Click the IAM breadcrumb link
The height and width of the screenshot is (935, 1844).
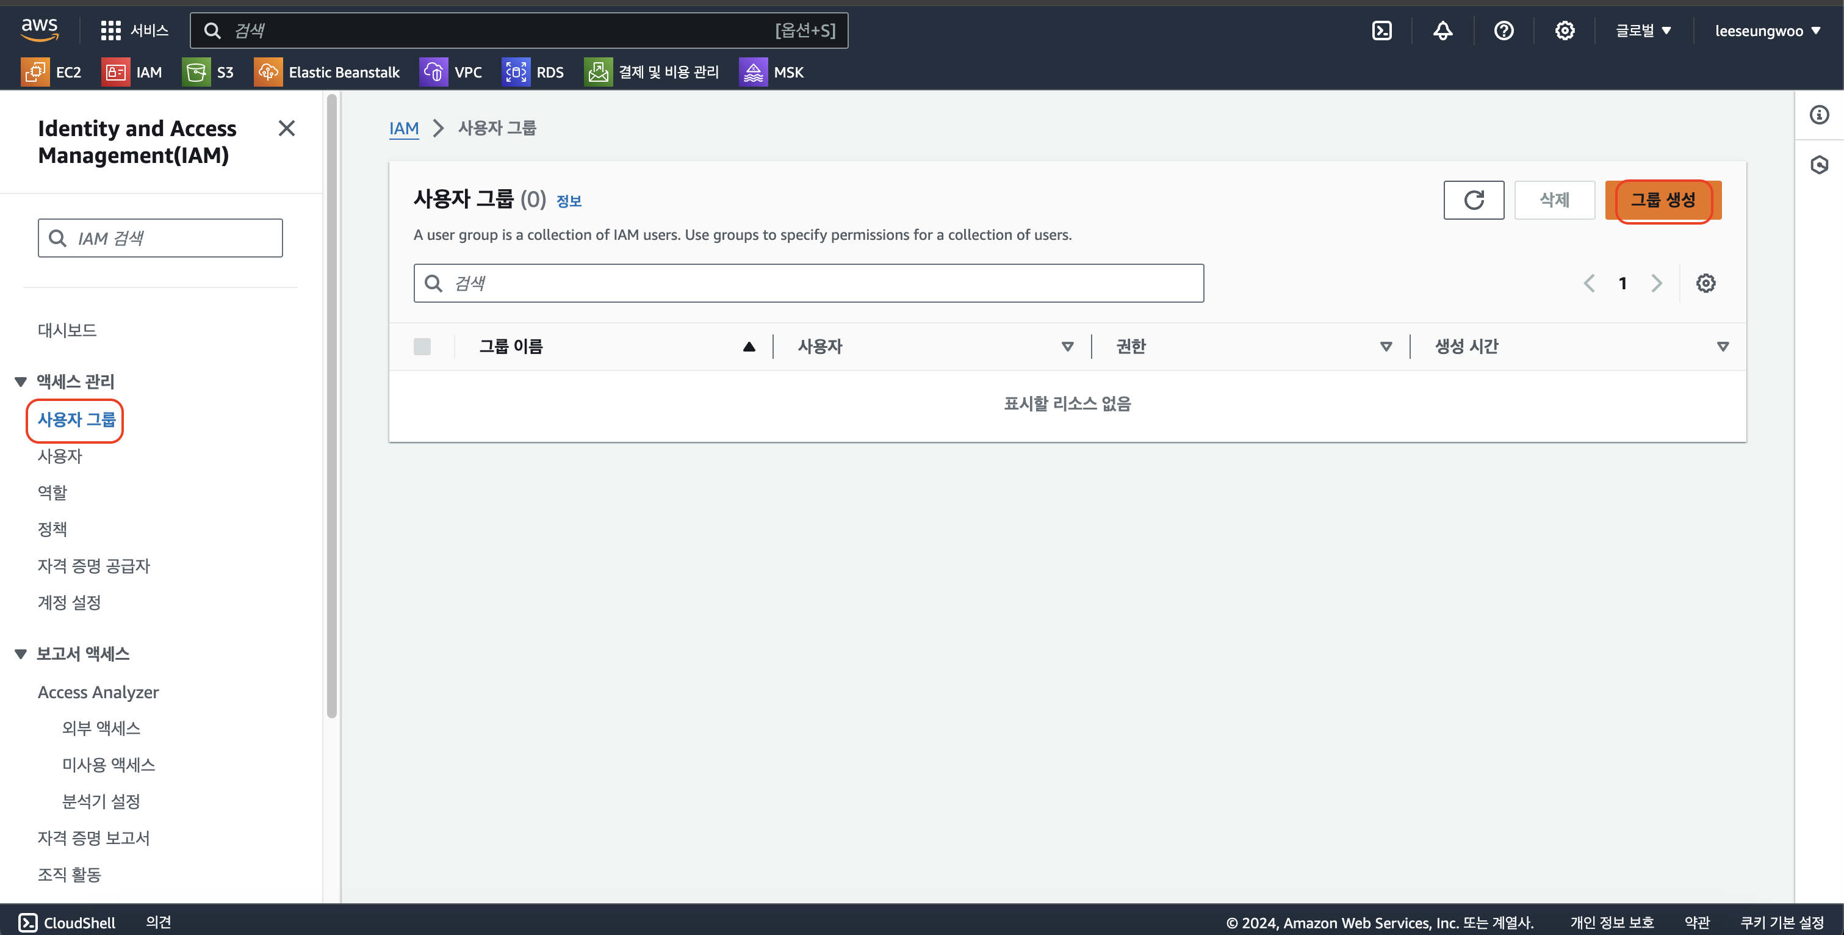(404, 128)
